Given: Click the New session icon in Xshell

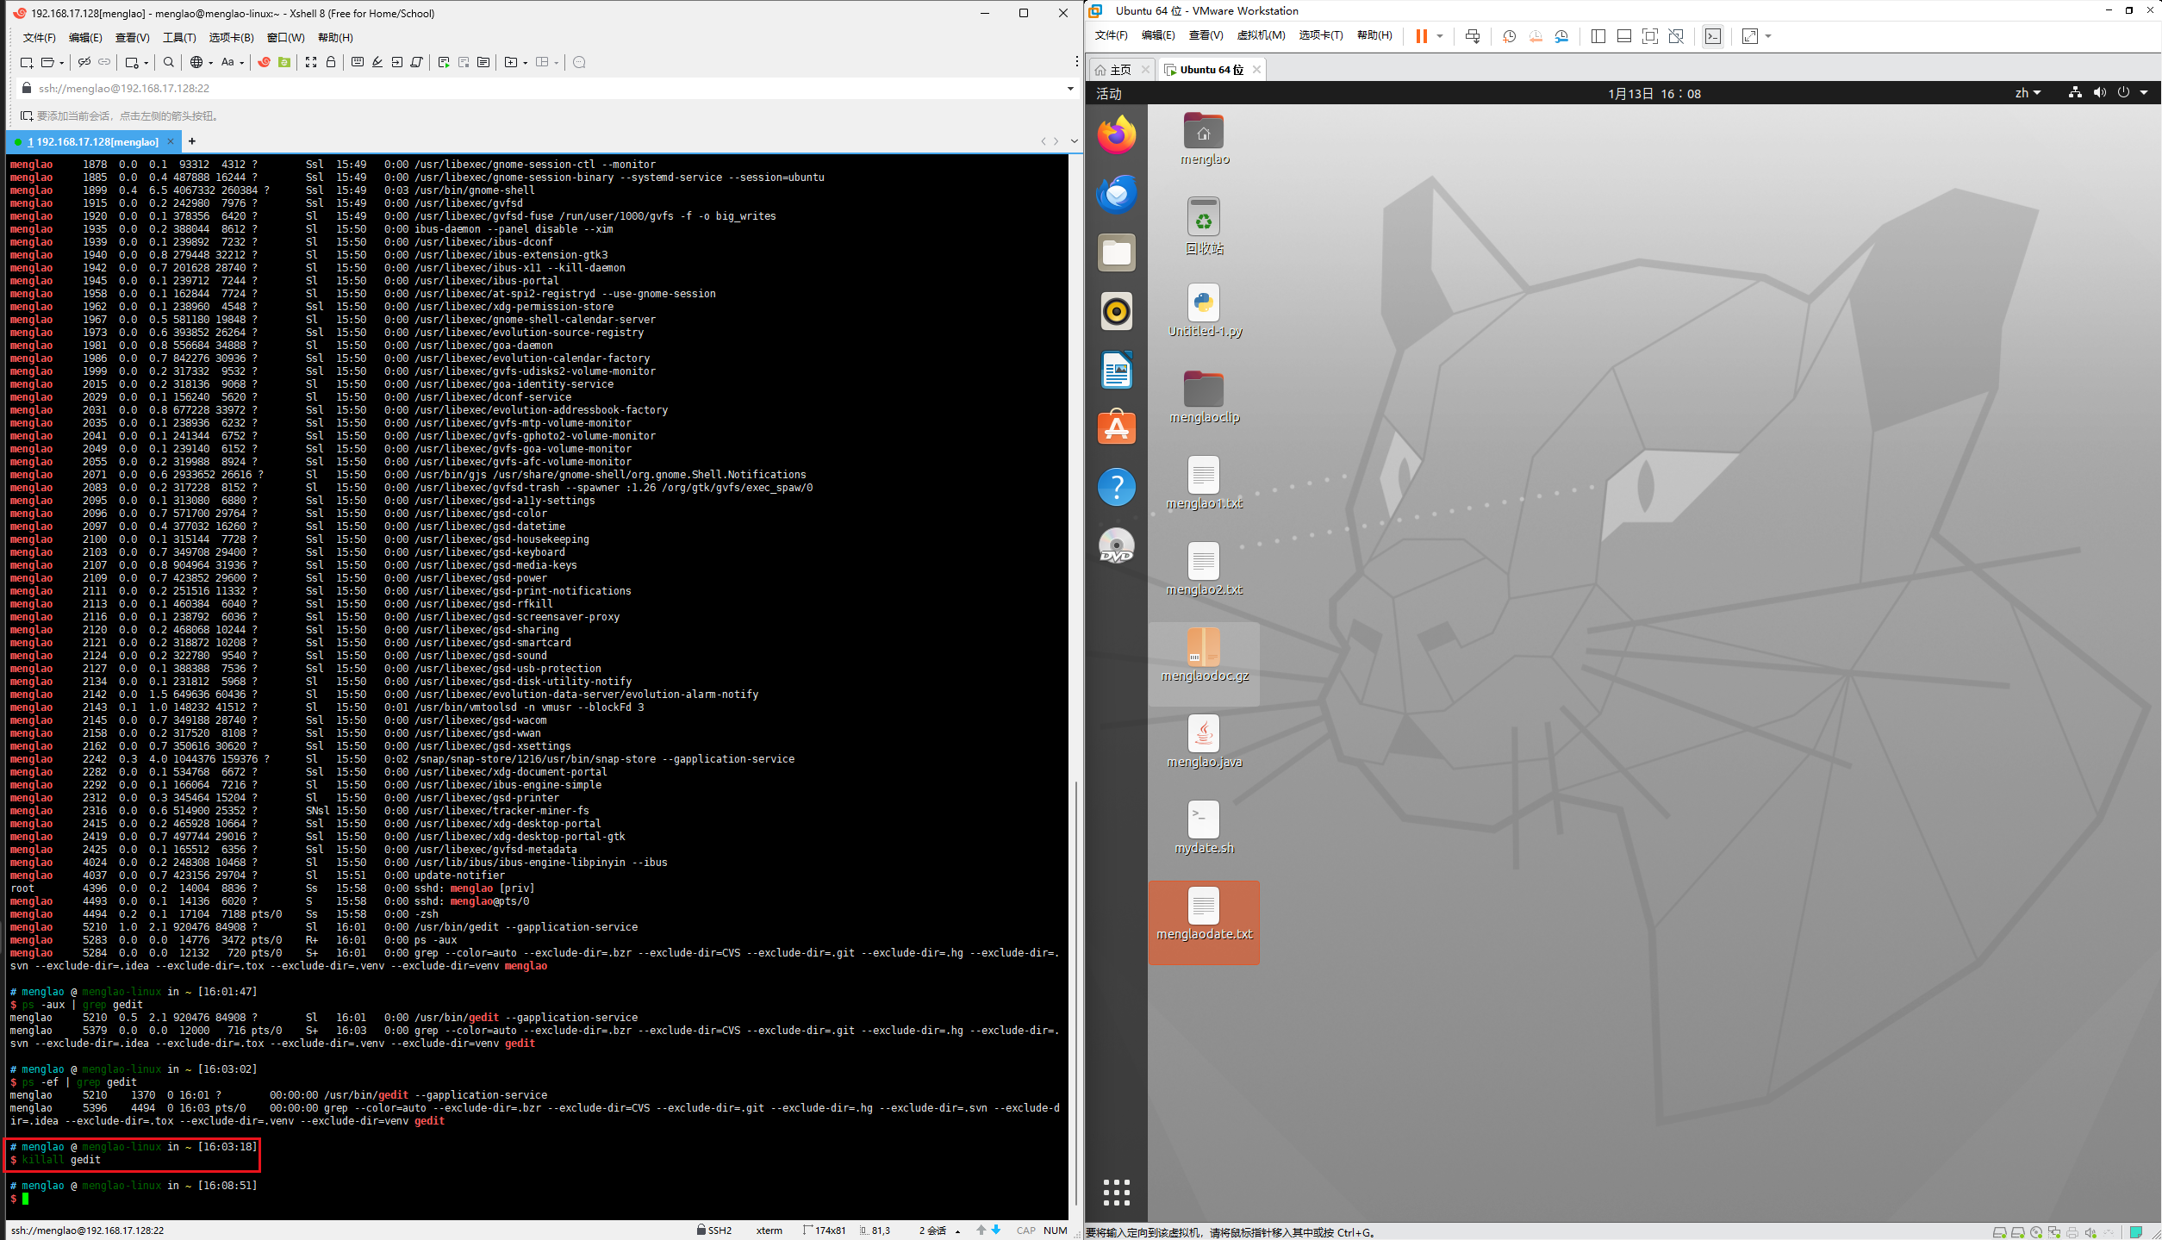Looking at the screenshot, I should [27, 62].
